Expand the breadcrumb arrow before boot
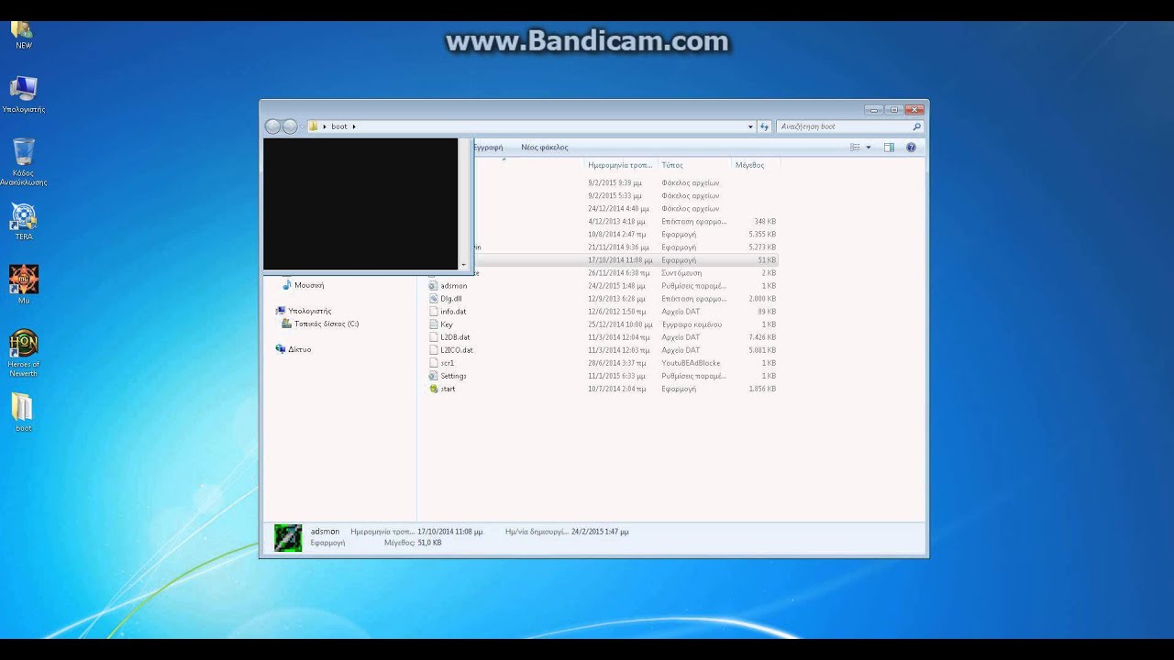 tap(324, 126)
